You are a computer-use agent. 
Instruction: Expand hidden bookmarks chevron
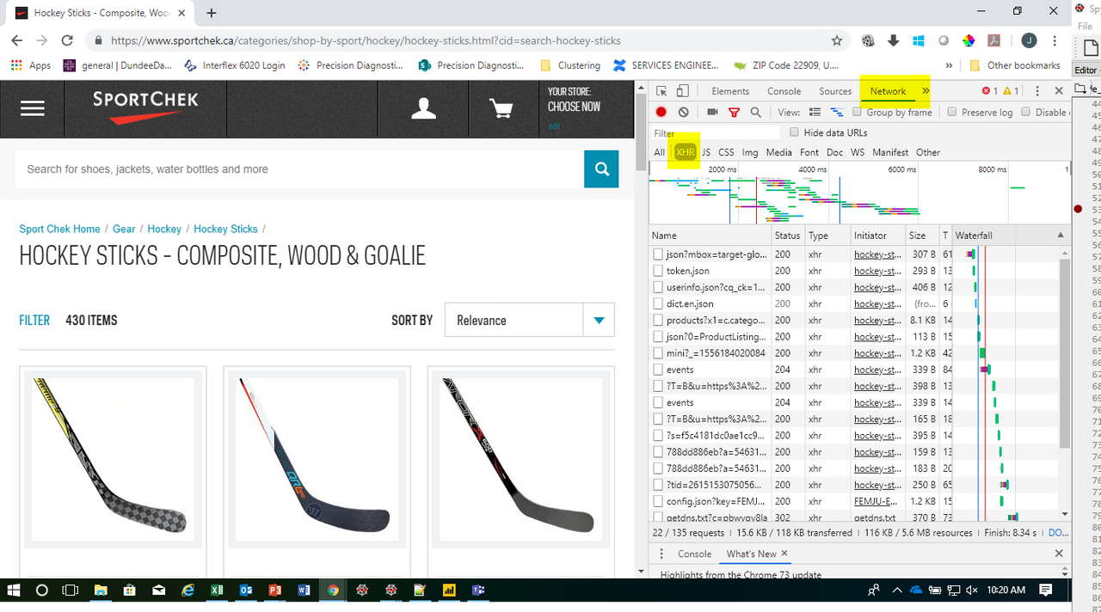tap(949, 65)
